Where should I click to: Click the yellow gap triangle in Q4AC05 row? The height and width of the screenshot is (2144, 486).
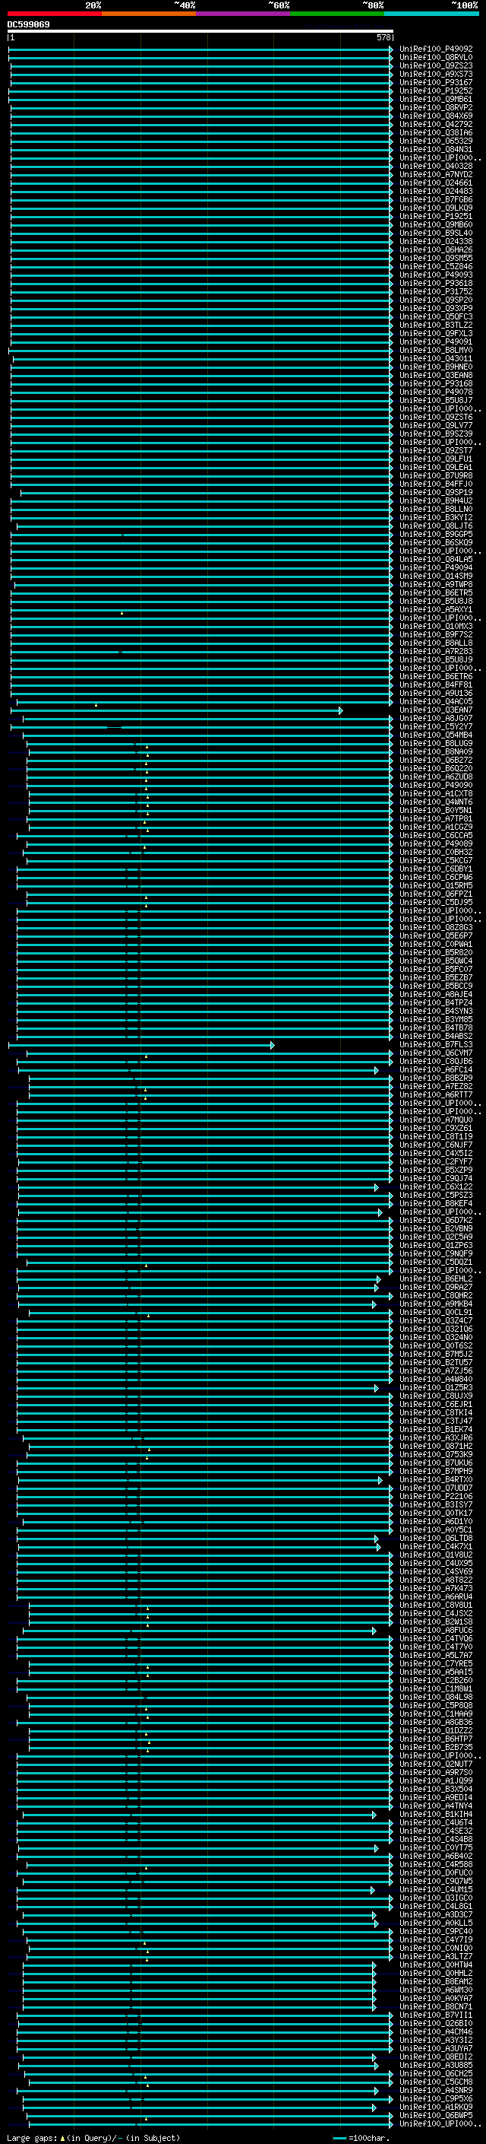[x=96, y=705]
